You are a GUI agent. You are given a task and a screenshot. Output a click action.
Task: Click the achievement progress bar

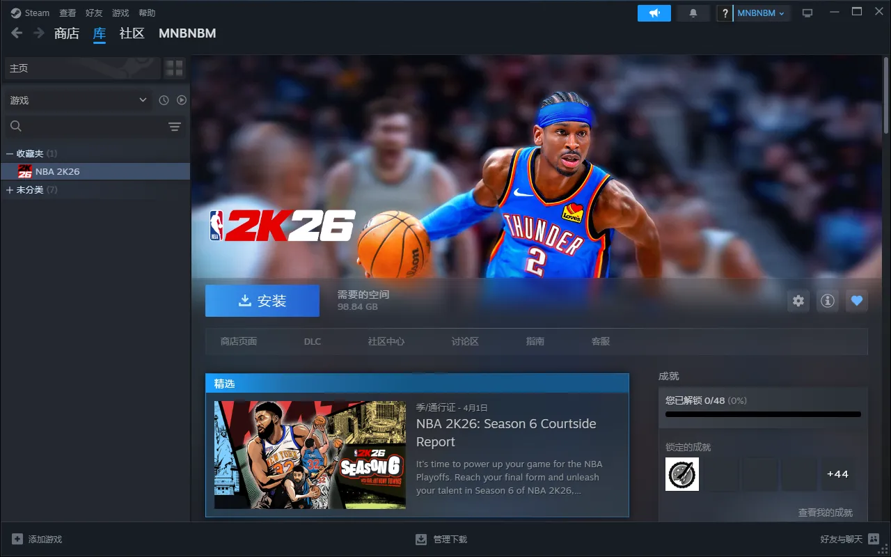[763, 414]
